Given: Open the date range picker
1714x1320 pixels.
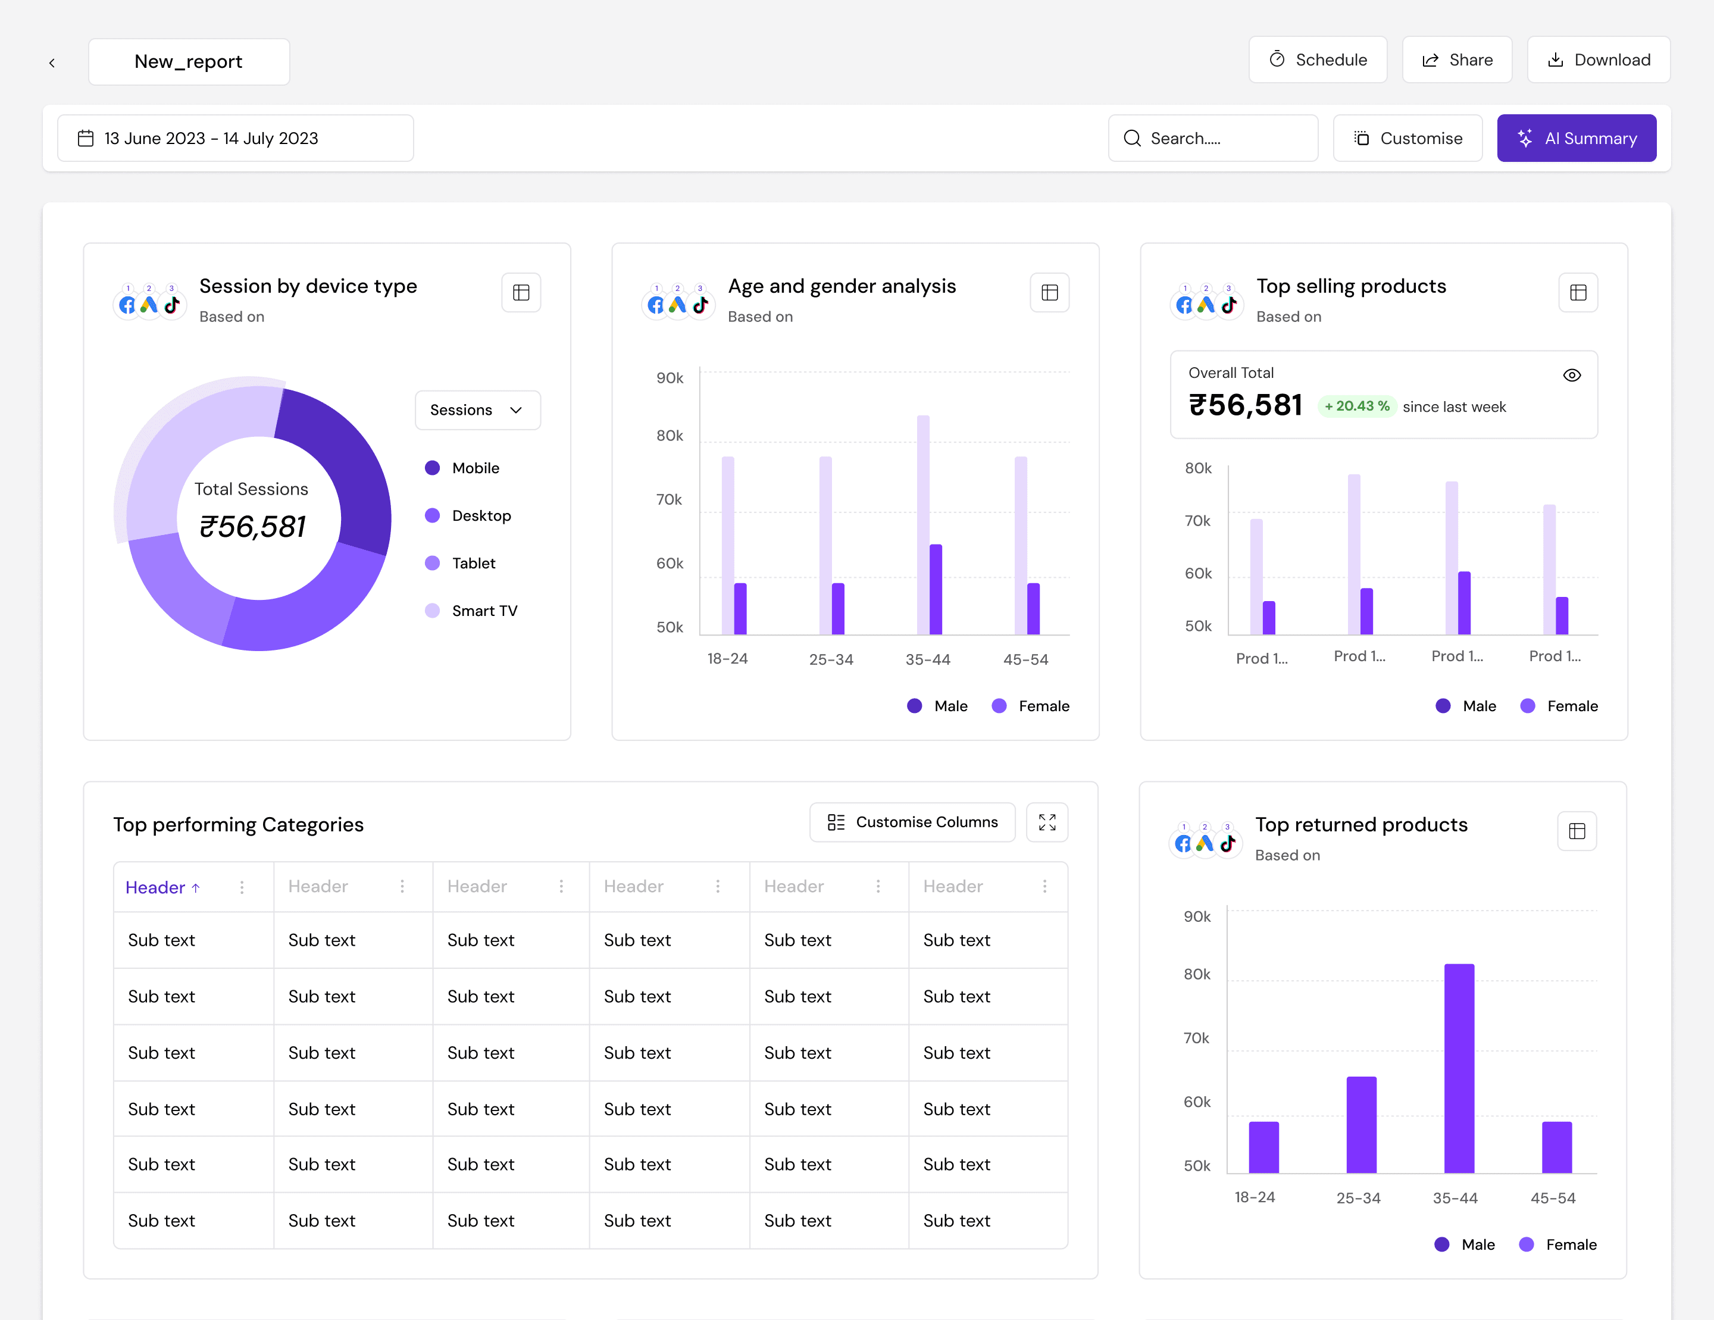Looking at the screenshot, I should (x=234, y=138).
